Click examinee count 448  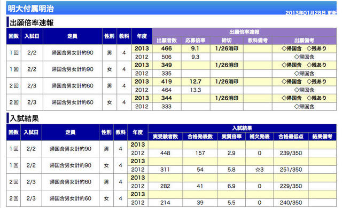point(165,153)
